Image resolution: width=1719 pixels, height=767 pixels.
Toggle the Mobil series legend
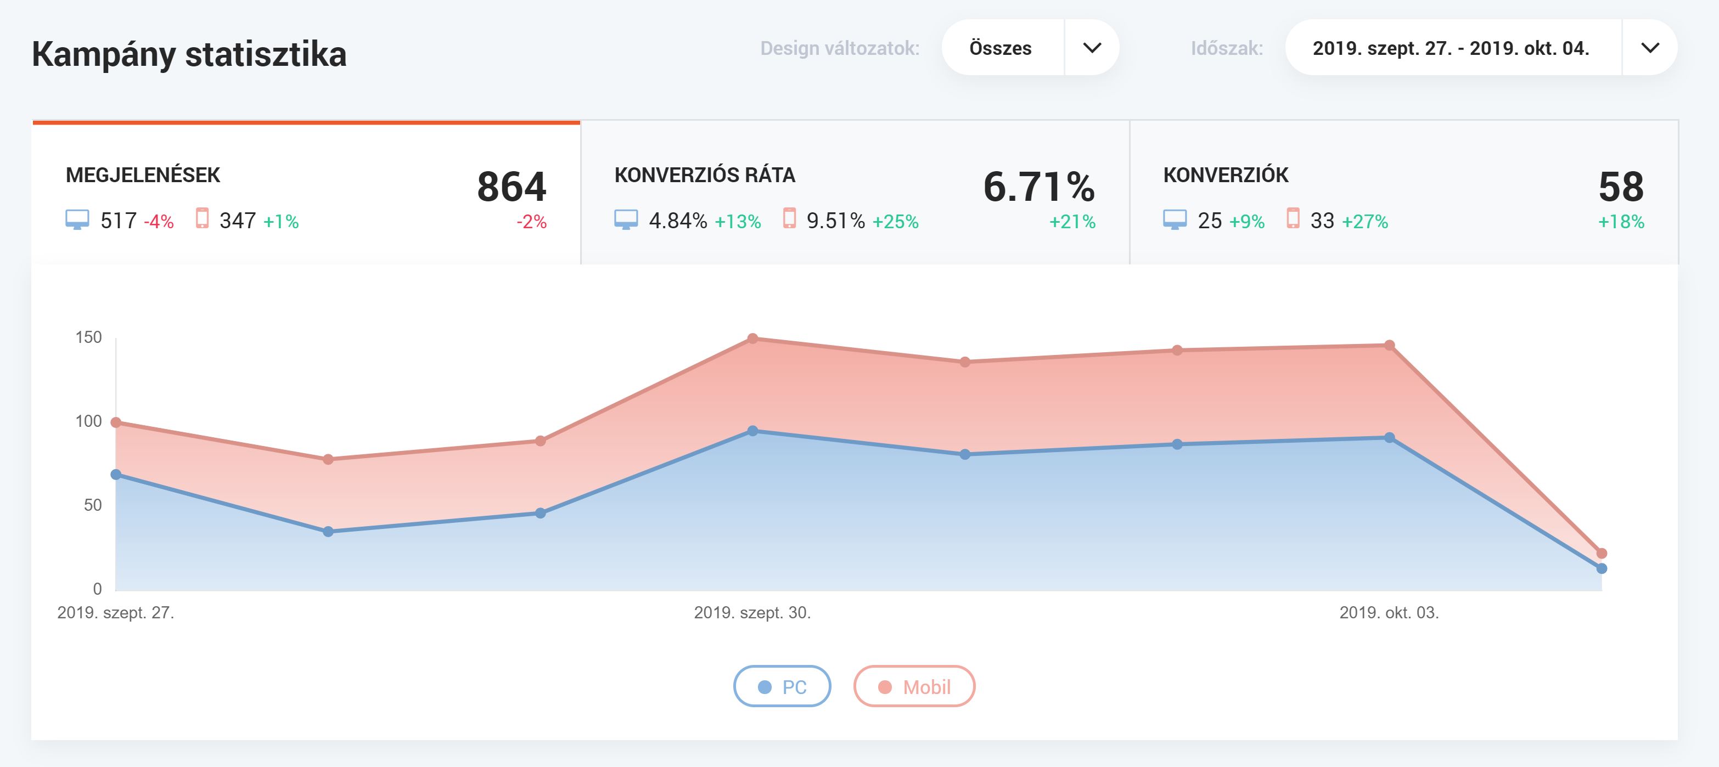click(x=914, y=686)
